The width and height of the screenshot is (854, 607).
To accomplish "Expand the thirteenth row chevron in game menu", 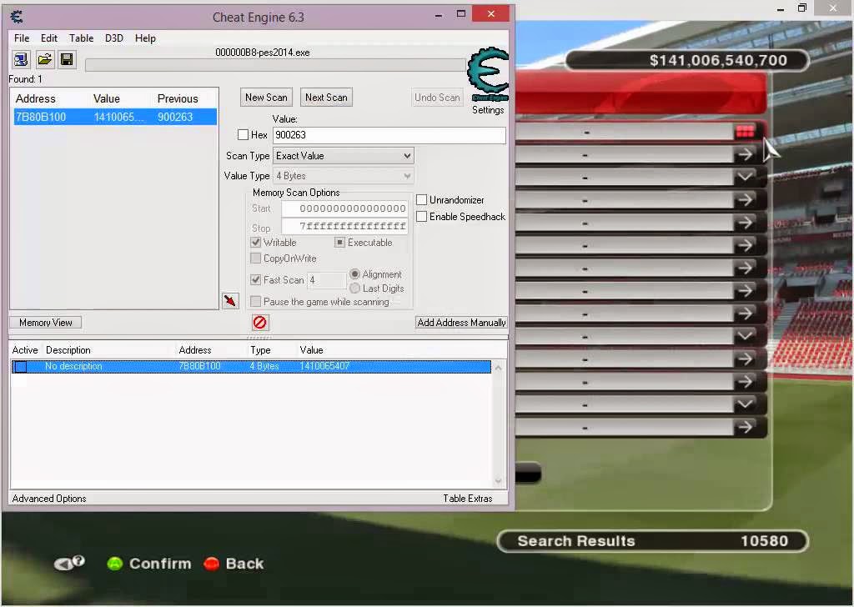I will tap(745, 404).
